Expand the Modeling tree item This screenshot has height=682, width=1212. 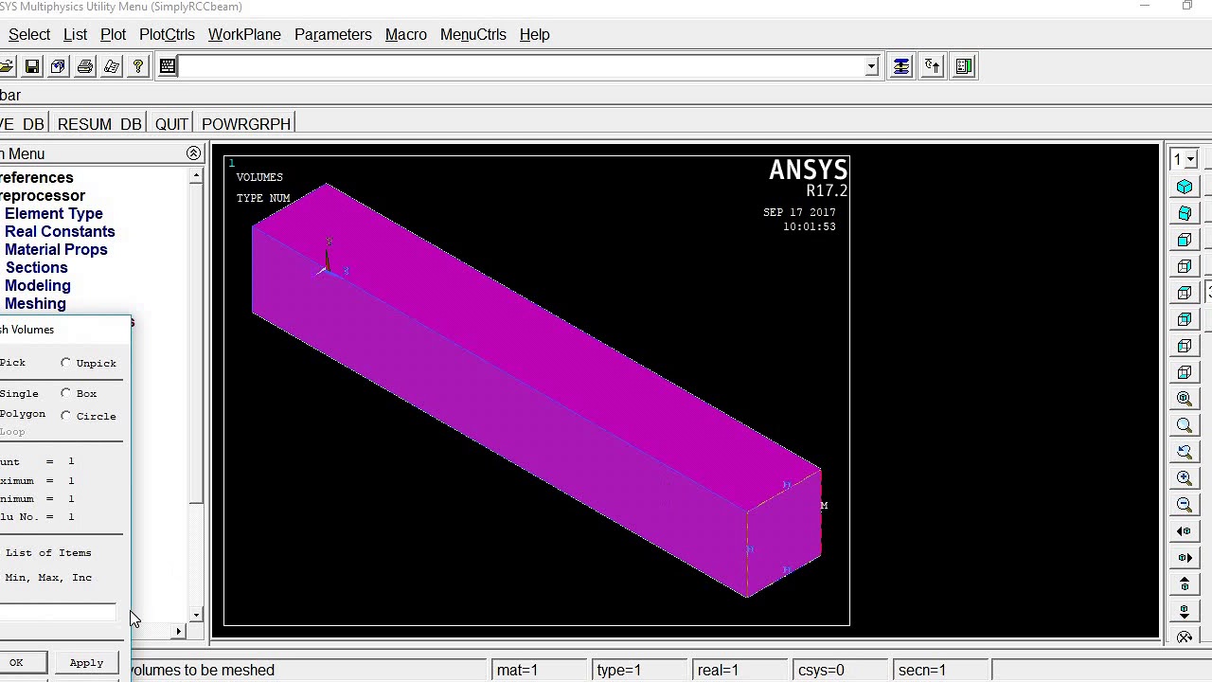pyautogui.click(x=37, y=285)
